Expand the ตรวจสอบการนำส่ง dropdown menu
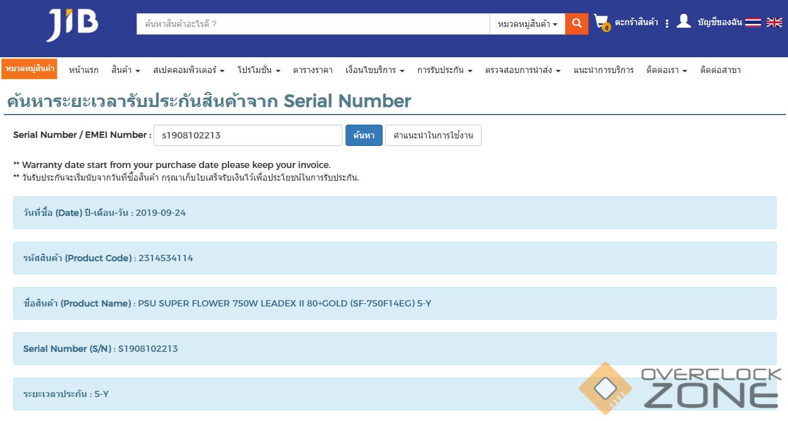788x421 pixels. click(522, 70)
